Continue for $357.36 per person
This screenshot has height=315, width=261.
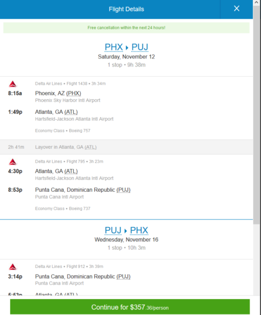point(130,307)
